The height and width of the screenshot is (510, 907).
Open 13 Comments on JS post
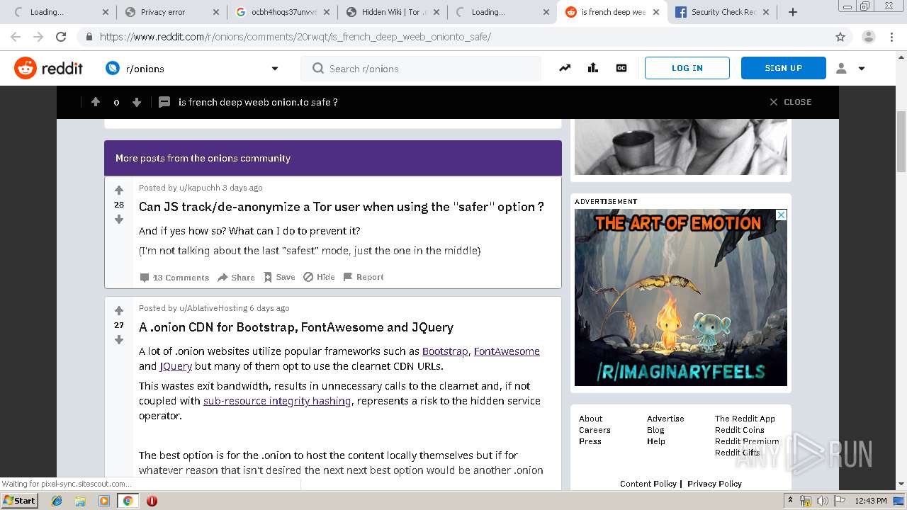[174, 277]
